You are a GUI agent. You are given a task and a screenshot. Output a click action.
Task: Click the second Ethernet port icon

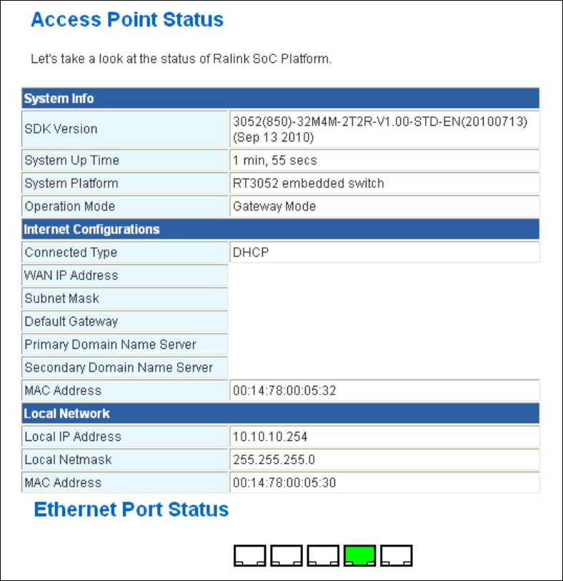click(287, 556)
